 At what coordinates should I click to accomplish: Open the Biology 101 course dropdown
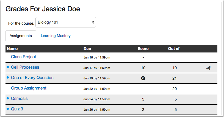pyautogui.click(x=66, y=23)
